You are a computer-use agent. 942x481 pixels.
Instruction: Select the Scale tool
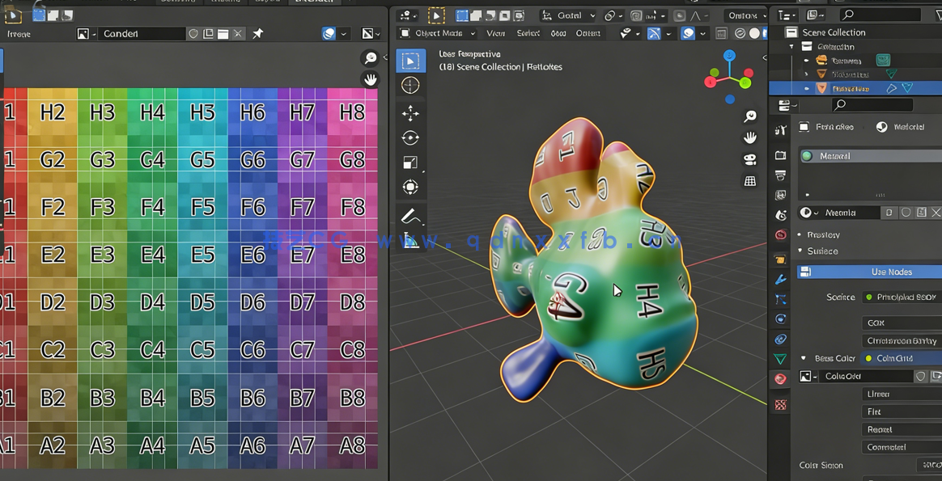coord(411,161)
